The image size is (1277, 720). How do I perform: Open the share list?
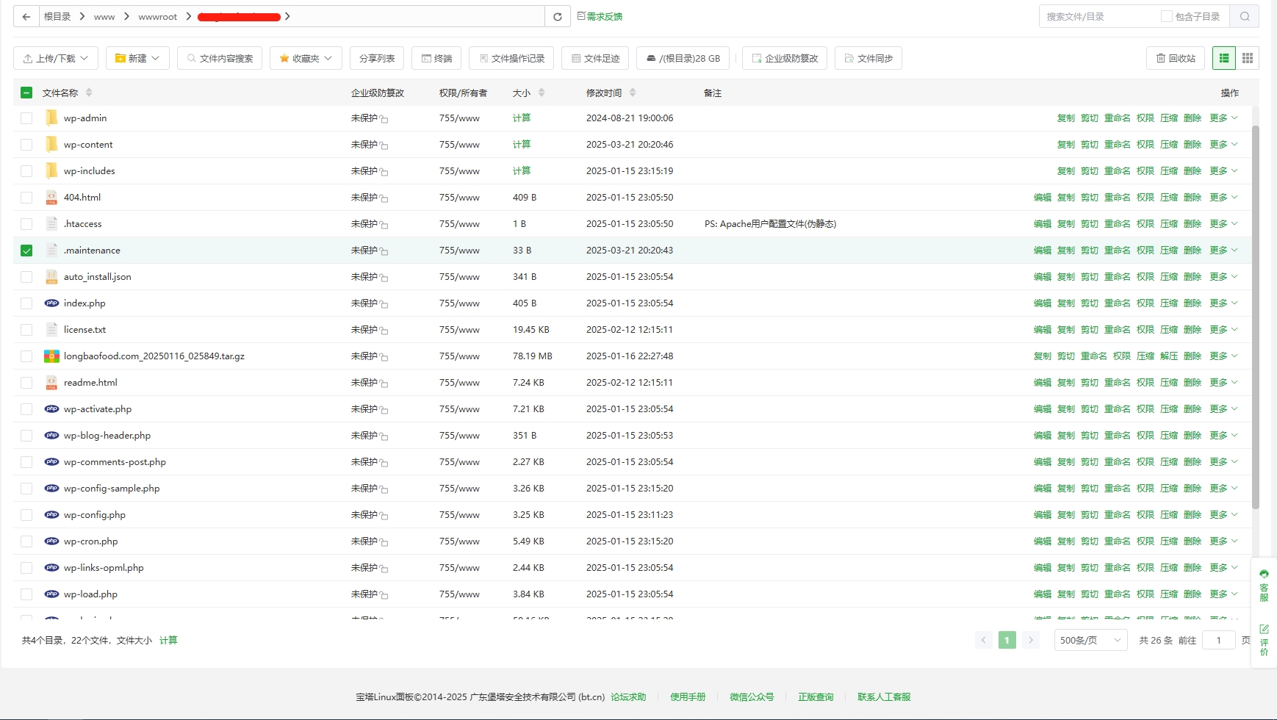(x=377, y=58)
